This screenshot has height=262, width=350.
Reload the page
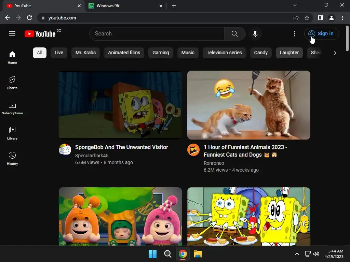[x=29, y=18]
